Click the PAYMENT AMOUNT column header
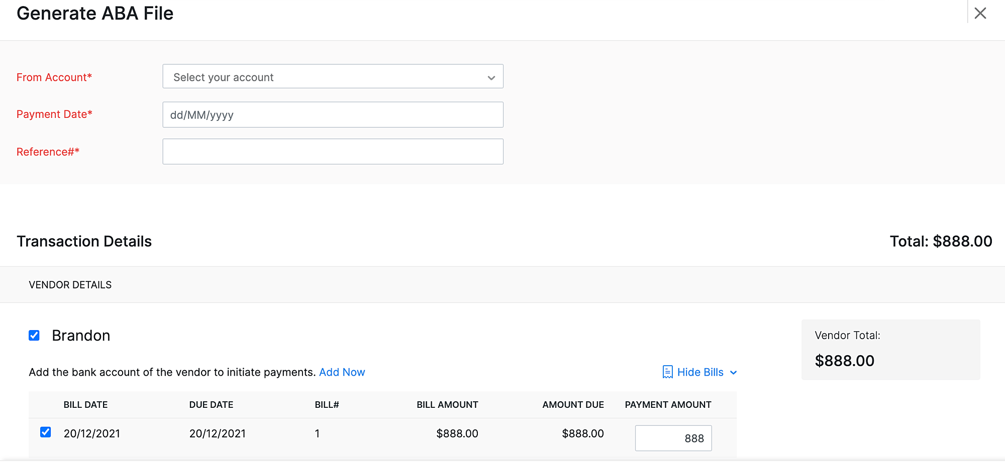 coord(667,405)
